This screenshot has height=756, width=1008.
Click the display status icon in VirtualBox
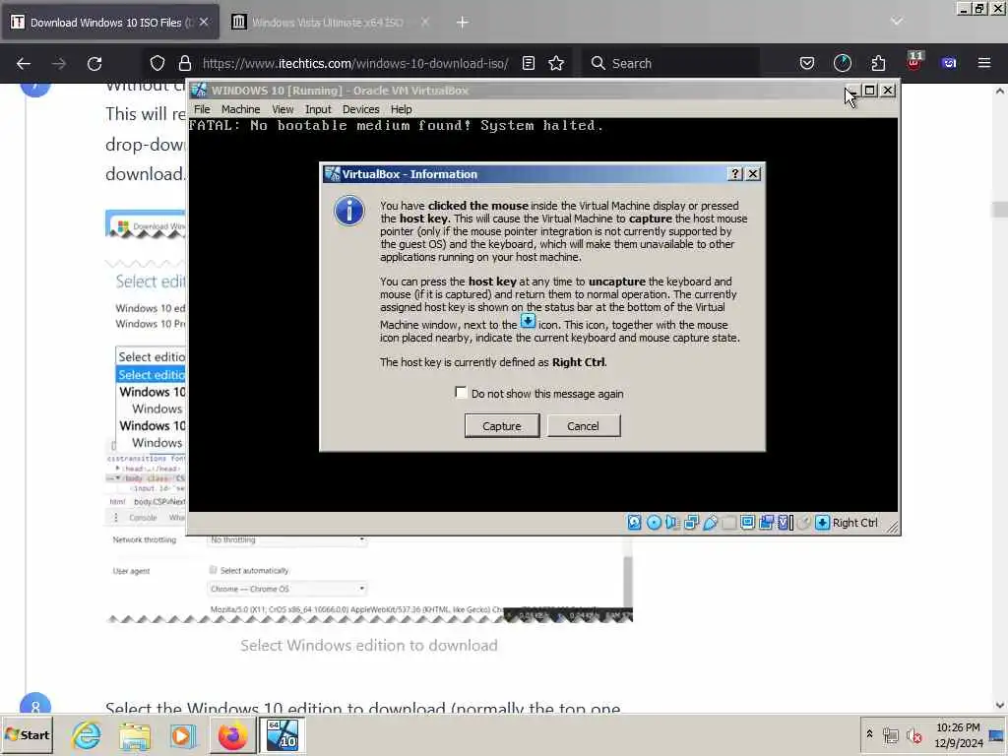point(747,523)
